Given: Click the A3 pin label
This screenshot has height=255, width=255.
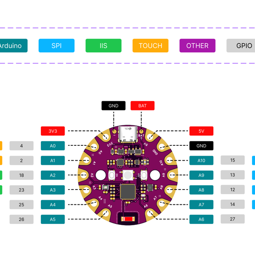Looking at the screenshot, I should click(x=53, y=190).
